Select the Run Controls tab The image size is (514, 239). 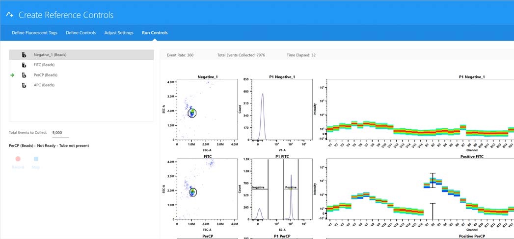pos(155,33)
